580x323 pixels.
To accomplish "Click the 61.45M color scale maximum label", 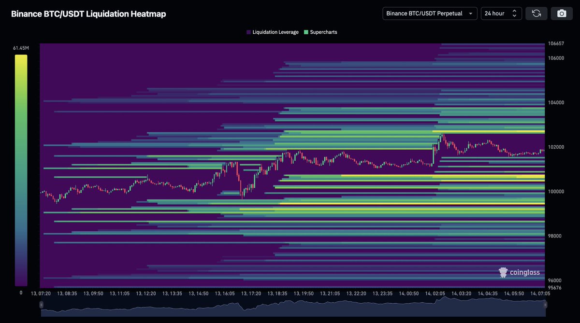I will [21, 48].
